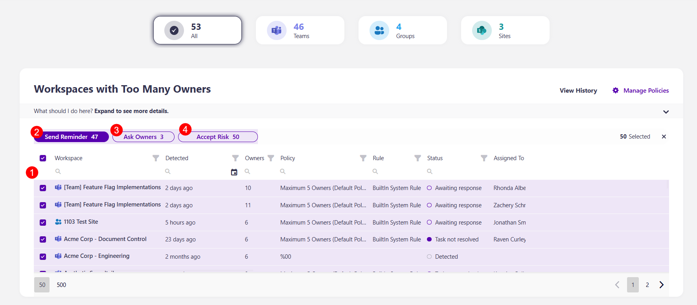The width and height of the screenshot is (697, 305).
Task: Click the Accept Risk 50 button
Action: [218, 137]
